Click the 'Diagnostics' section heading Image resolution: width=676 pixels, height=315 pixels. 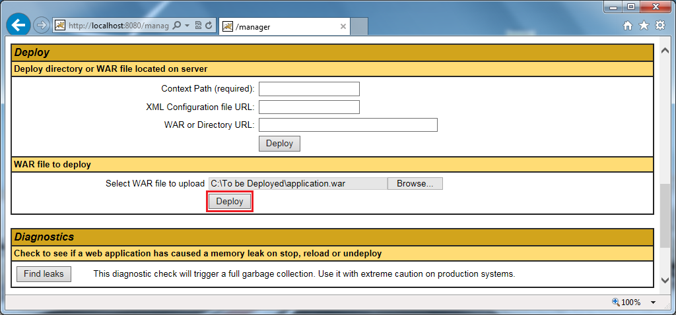(44, 237)
